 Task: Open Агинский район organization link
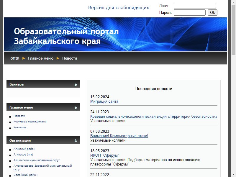pyautogui.click(x=24, y=149)
